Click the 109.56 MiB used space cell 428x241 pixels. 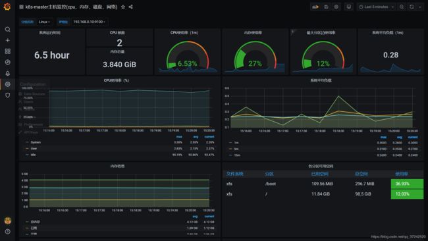[x=322, y=184]
